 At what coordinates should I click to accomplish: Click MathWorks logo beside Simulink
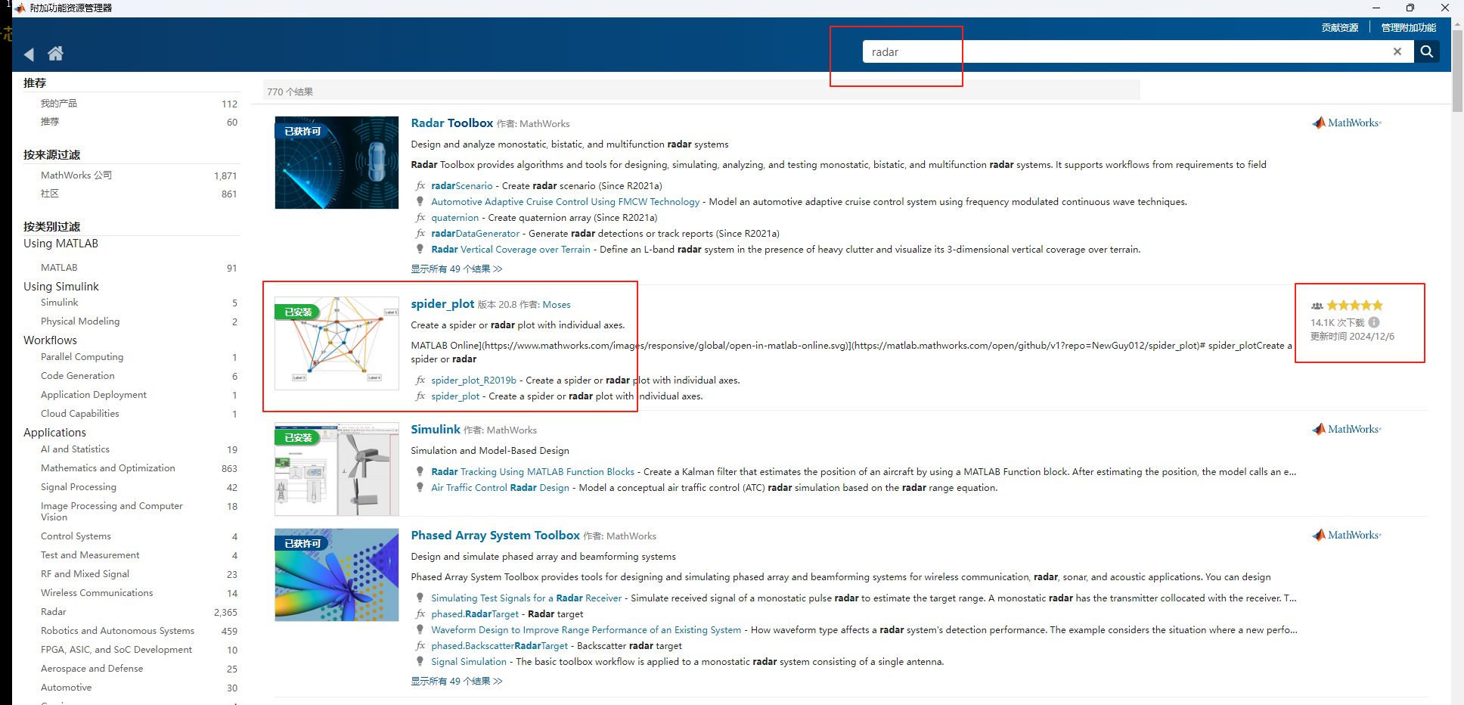(x=1347, y=429)
